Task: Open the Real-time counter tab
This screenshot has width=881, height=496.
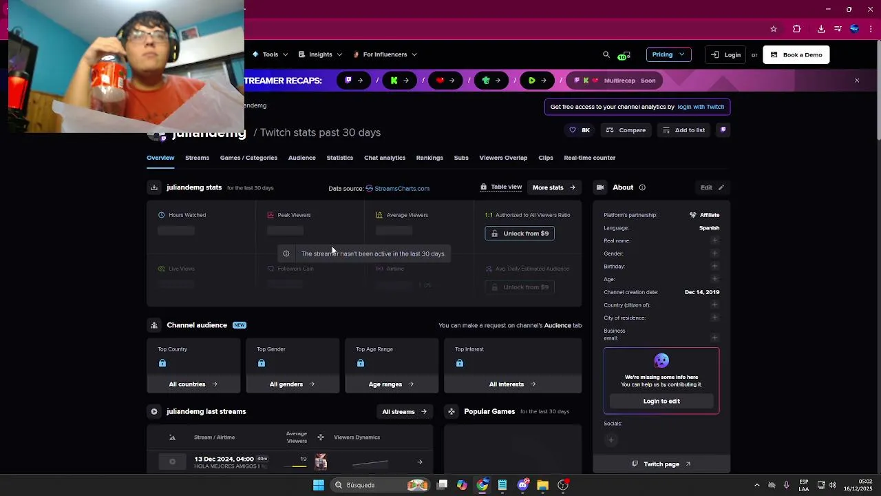Action: tap(590, 158)
